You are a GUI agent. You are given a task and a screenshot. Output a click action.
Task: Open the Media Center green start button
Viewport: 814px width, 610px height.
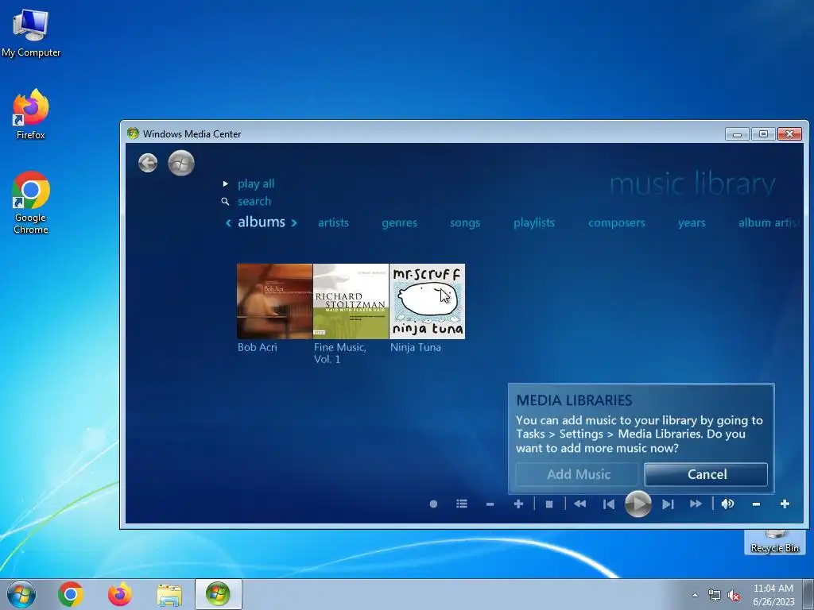coord(181,163)
